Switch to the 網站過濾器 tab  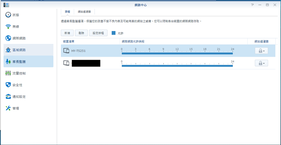[x=84, y=11]
